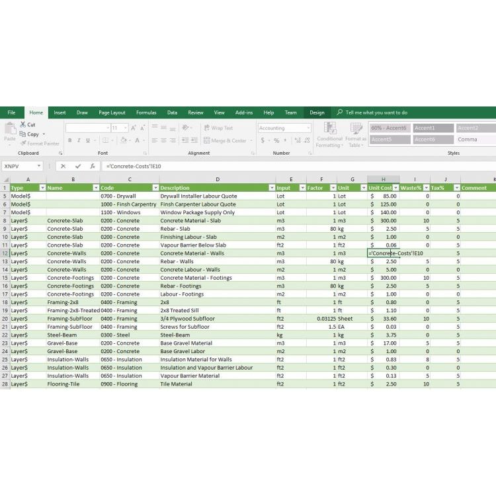Increase the font size with large A

pyautogui.click(x=134, y=128)
